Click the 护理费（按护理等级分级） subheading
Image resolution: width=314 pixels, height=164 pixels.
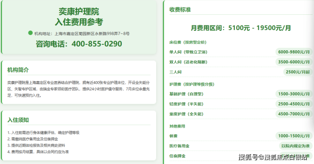(x=192, y=84)
